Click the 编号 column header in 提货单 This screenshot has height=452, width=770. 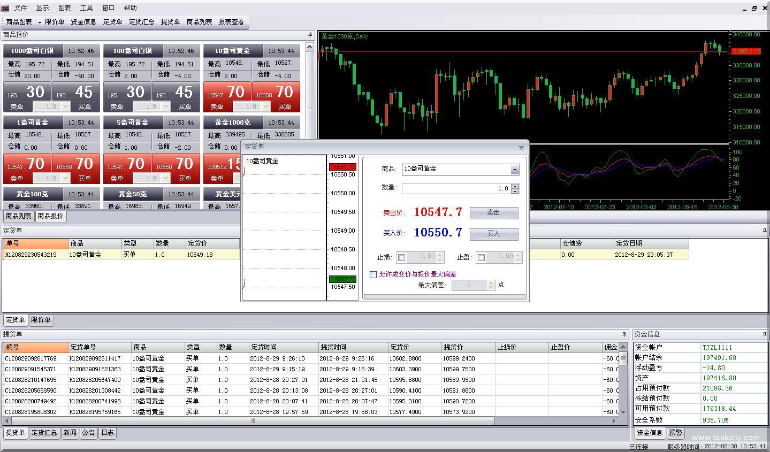pos(36,347)
